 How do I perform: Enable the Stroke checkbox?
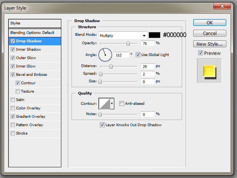13,133
